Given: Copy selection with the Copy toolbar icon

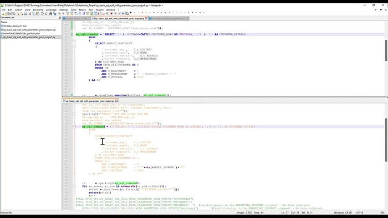Looking at the screenshot, I should (34, 13).
